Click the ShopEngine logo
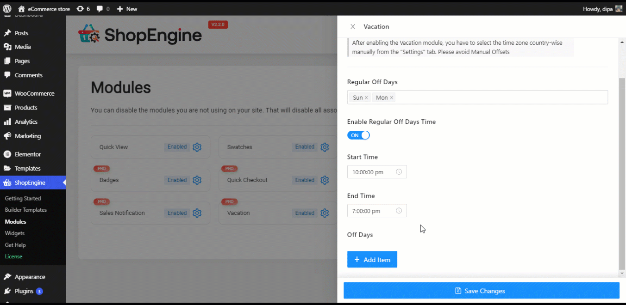The width and height of the screenshot is (626, 305). (140, 35)
